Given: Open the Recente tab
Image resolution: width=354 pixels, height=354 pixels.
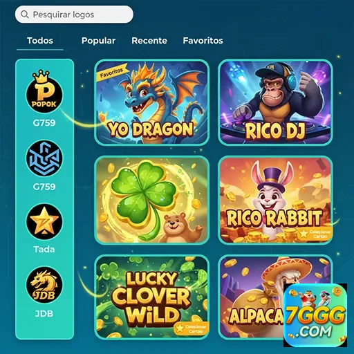Looking at the screenshot, I should coord(149,41).
